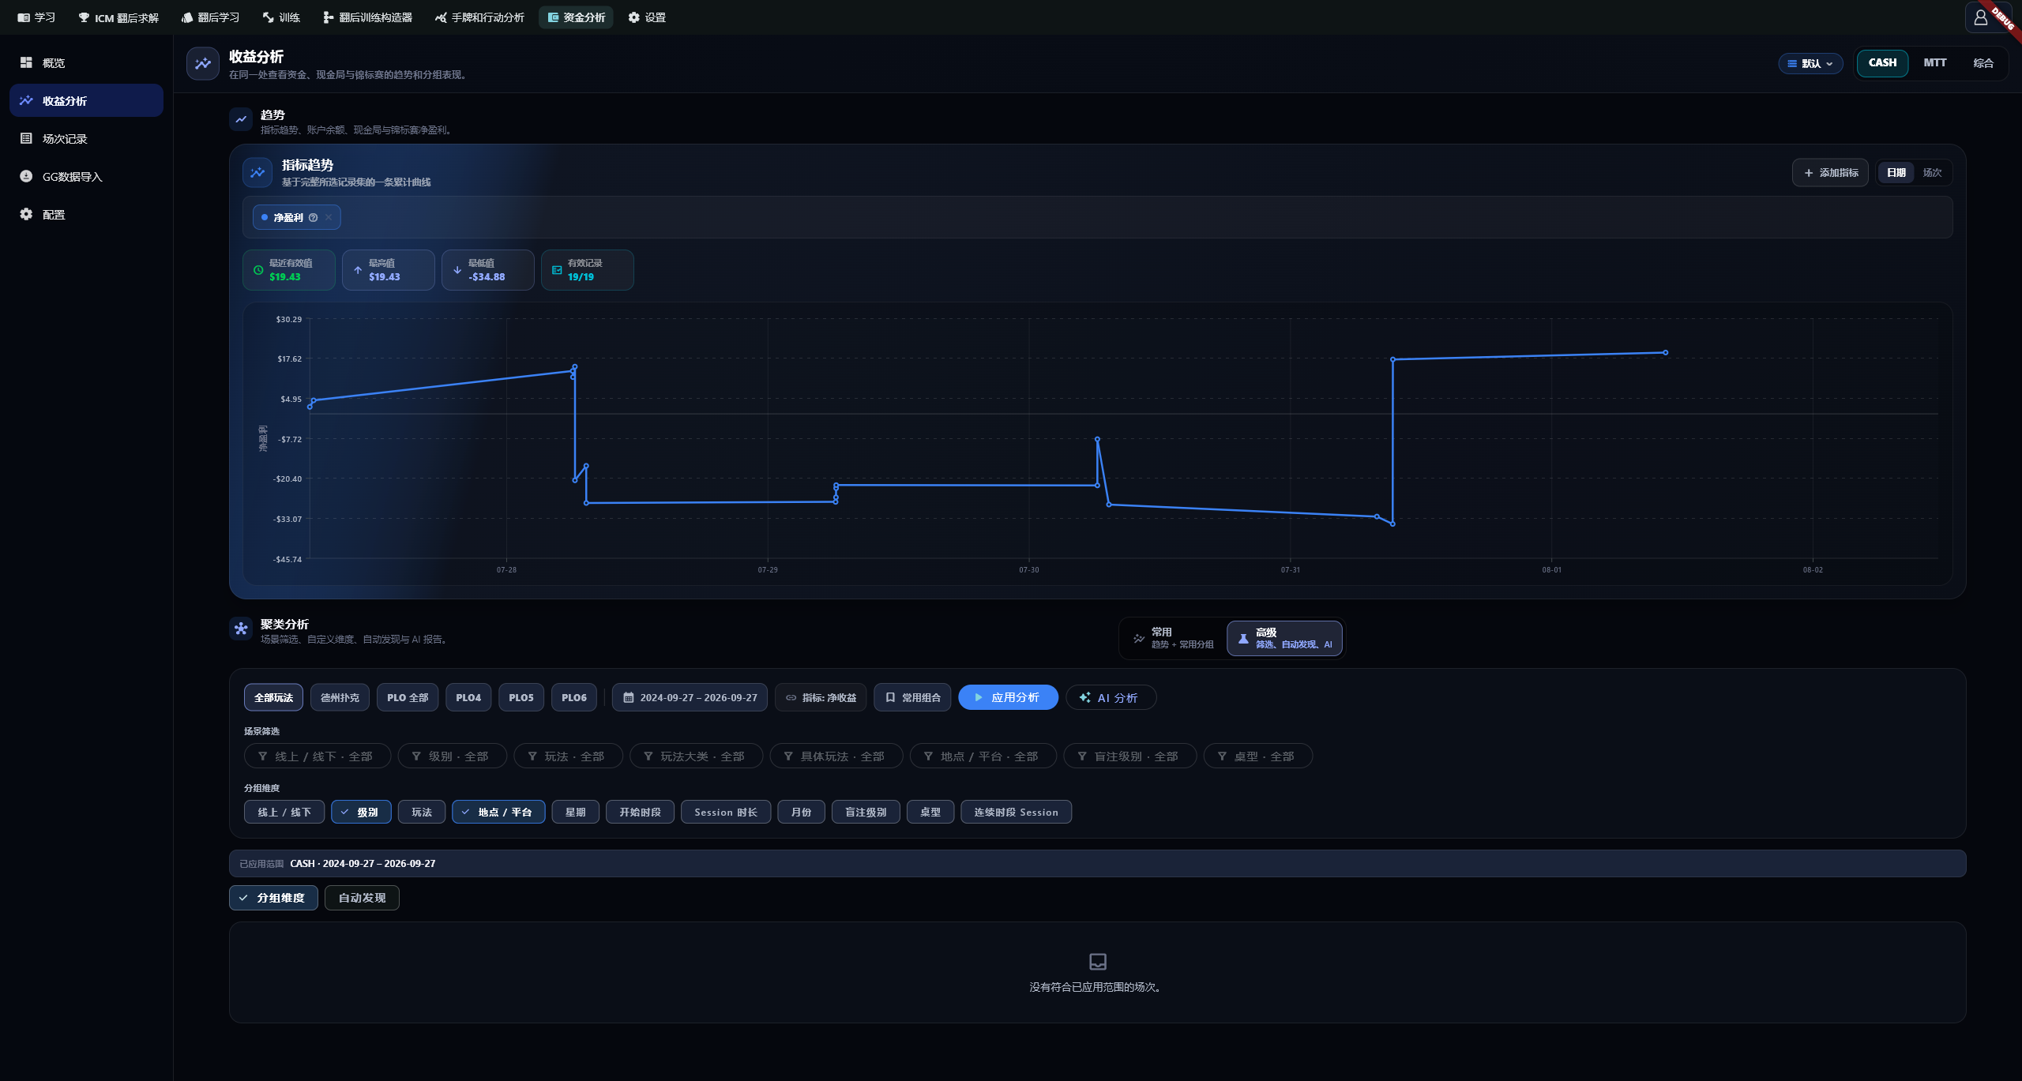Click the 聚类分析 section icon
Image resolution: width=2022 pixels, height=1081 pixels.
[x=241, y=629]
